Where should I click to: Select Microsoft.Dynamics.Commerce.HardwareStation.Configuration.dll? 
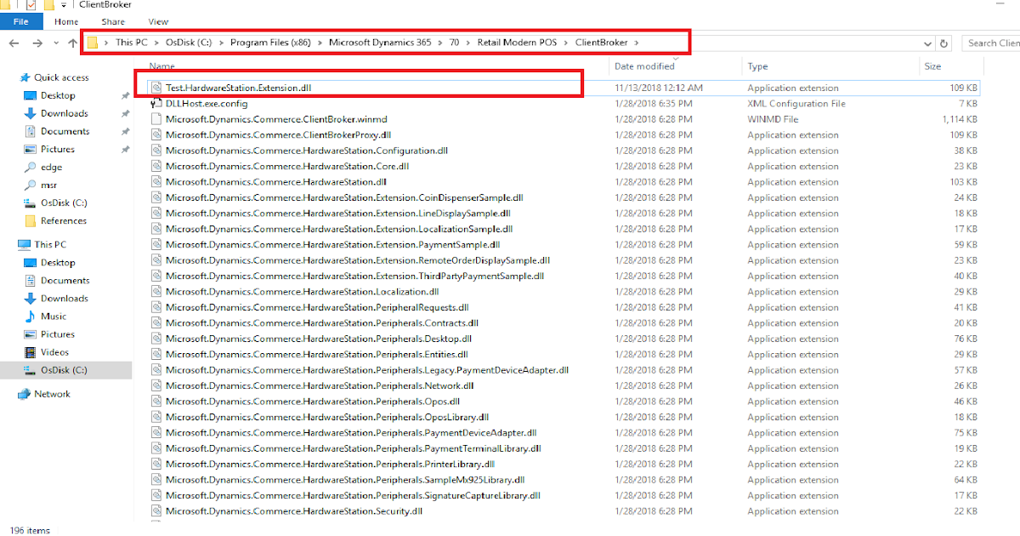307,151
